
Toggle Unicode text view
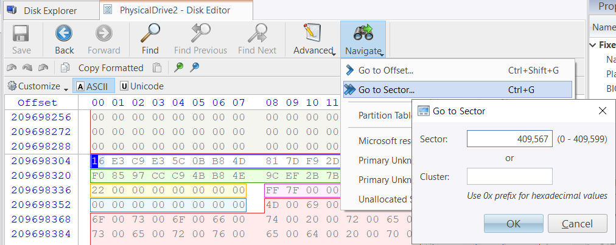142,86
